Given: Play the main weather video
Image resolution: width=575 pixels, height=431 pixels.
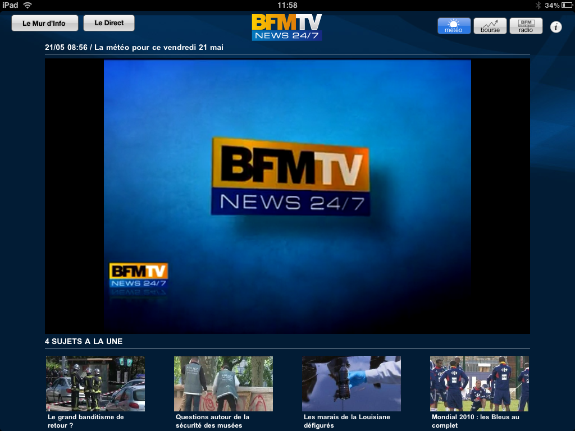Looking at the screenshot, I should click(287, 196).
